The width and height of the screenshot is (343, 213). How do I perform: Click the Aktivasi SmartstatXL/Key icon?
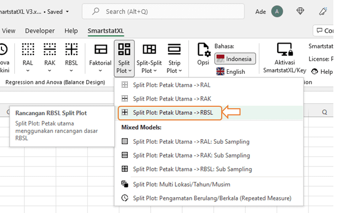coord(284,49)
